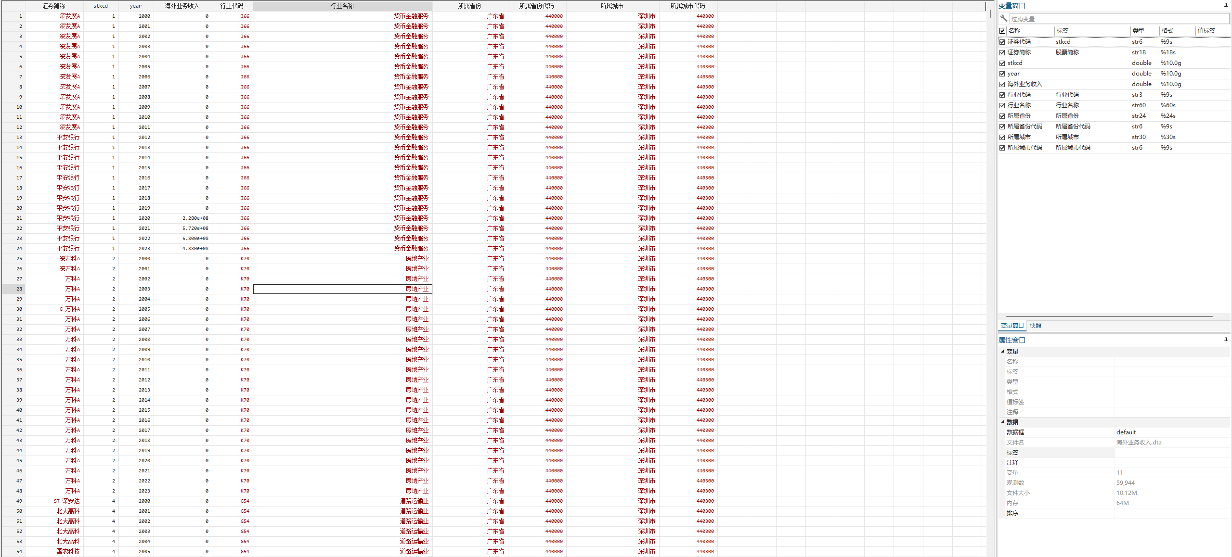The image size is (1232, 557).
Task: Click inside the 过滤变量 filter field
Action: [x=1117, y=19]
